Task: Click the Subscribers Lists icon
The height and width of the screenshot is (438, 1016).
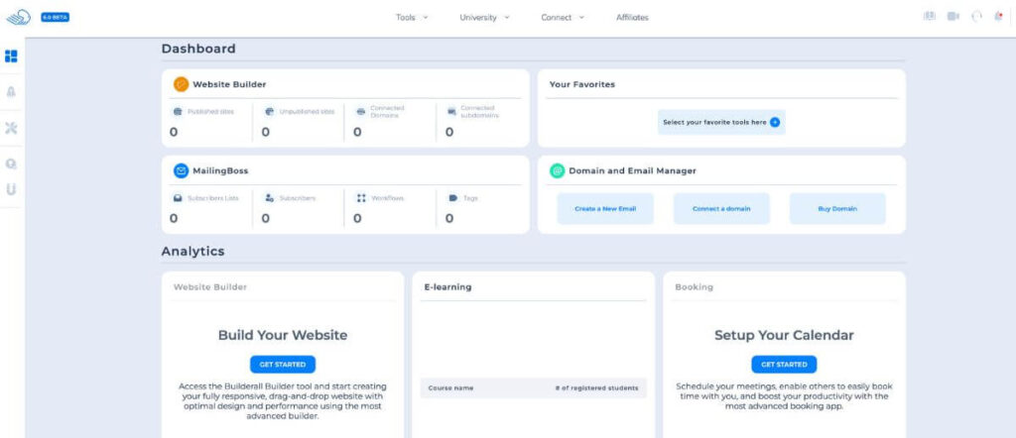Action: [x=178, y=198]
